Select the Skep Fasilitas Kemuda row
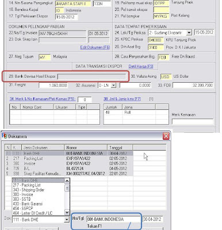This screenshot has width=222, height=230. coord(69,174)
